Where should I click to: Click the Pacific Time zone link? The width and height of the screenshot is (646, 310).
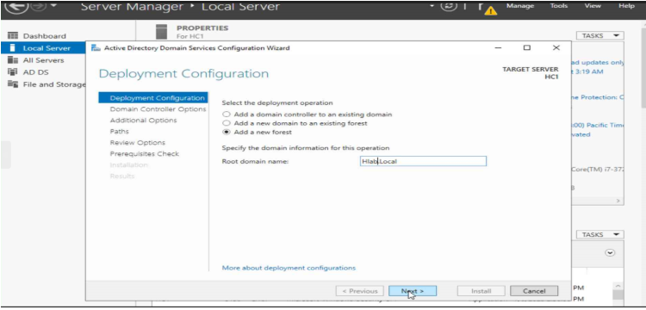point(599,125)
